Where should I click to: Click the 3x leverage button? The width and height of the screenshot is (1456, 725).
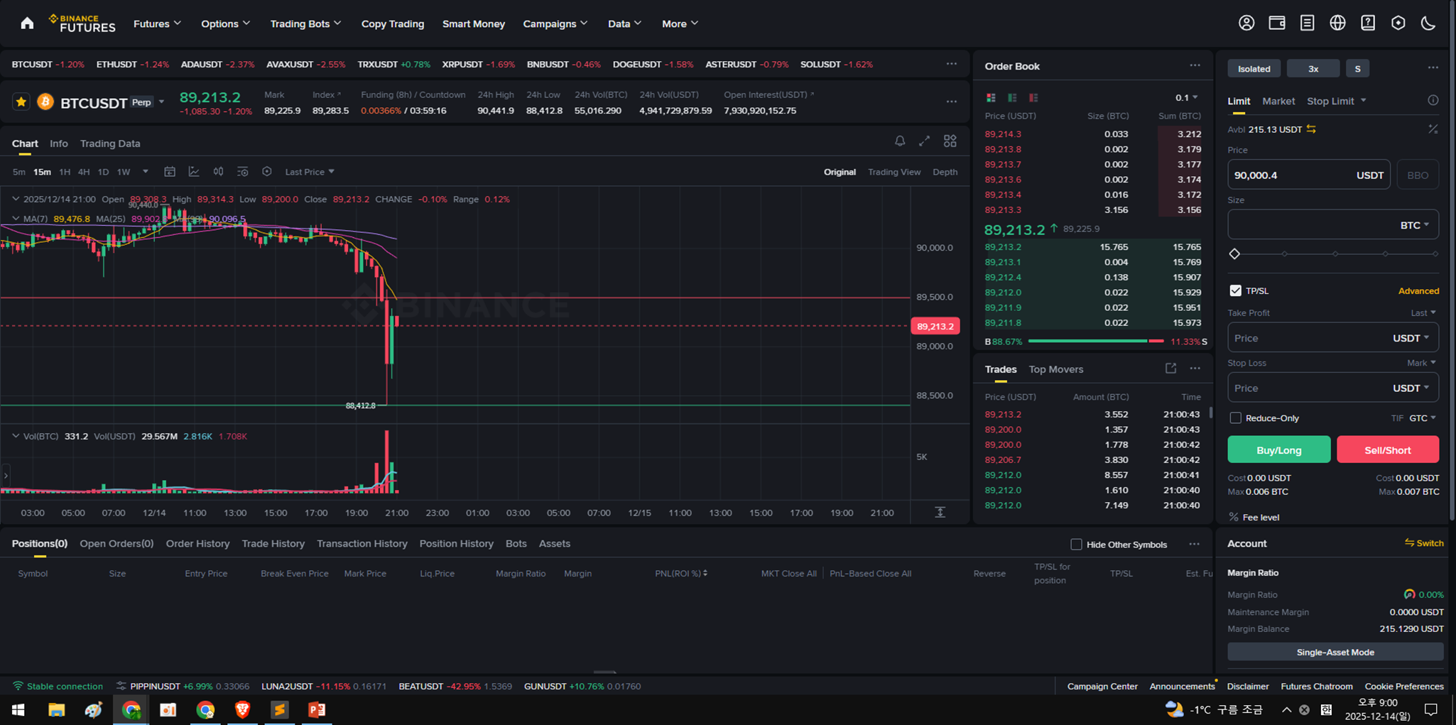1313,68
